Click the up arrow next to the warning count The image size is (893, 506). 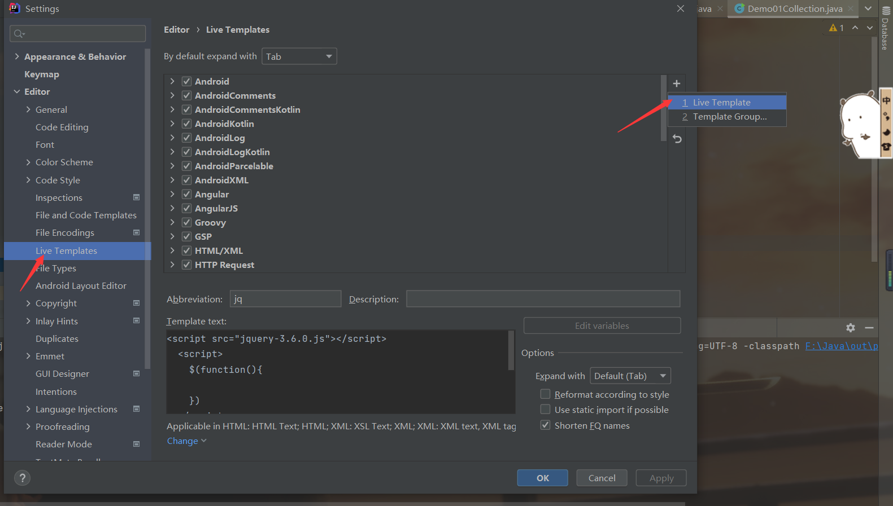coord(855,28)
